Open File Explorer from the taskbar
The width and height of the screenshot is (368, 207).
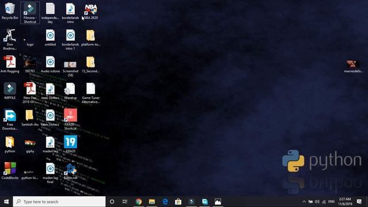(152, 202)
